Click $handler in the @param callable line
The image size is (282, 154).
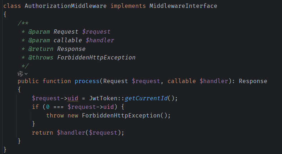(100, 40)
